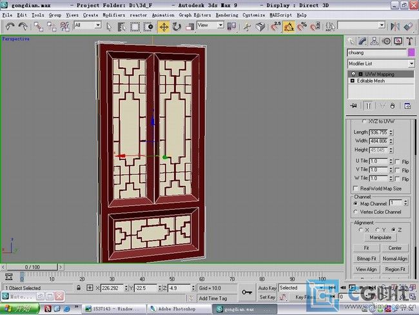
Task: Select the Unlink Selection tool
Action: (x=52, y=26)
